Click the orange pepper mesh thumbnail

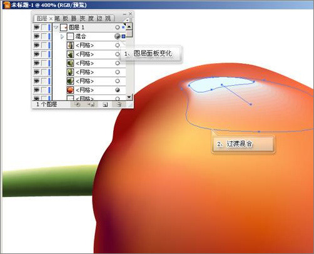point(70,90)
